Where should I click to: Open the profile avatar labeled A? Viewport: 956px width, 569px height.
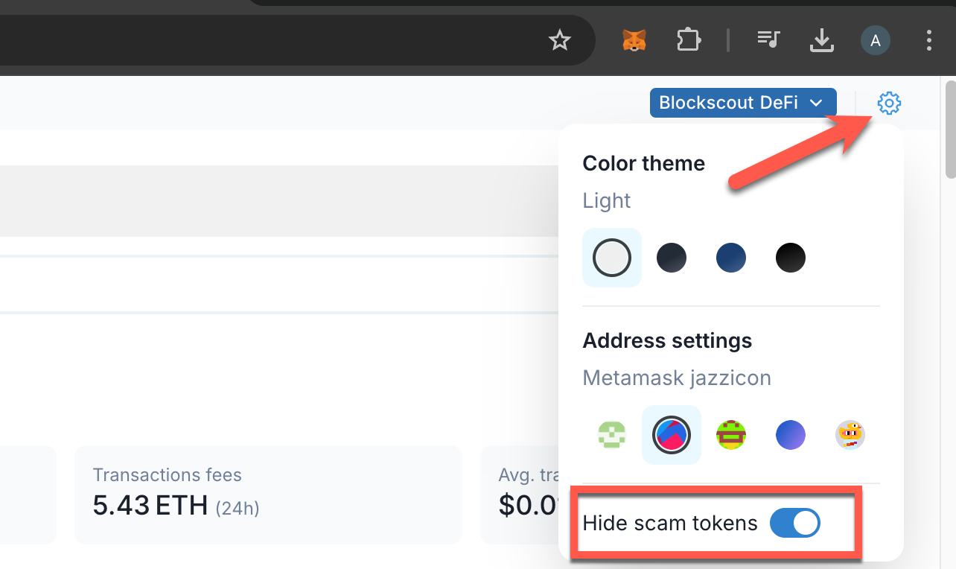(x=876, y=40)
